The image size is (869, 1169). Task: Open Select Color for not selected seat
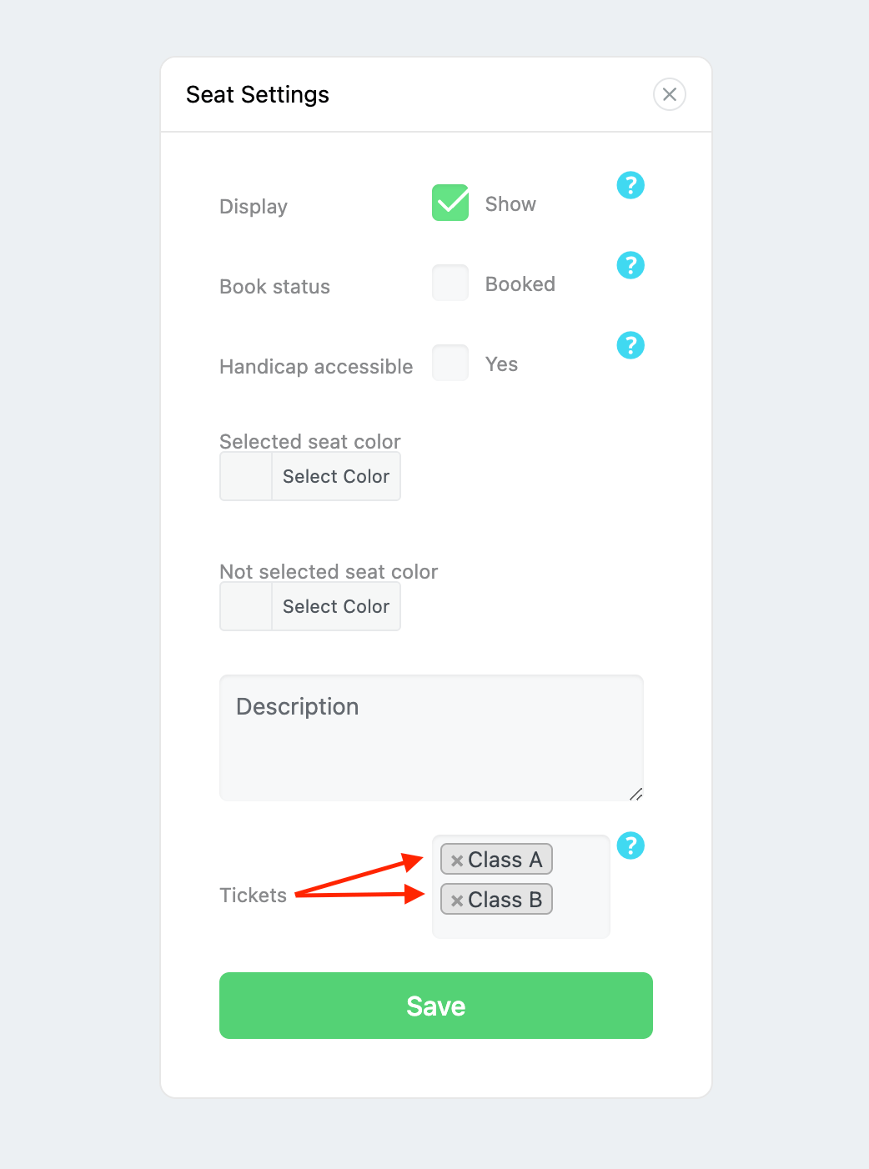336,606
